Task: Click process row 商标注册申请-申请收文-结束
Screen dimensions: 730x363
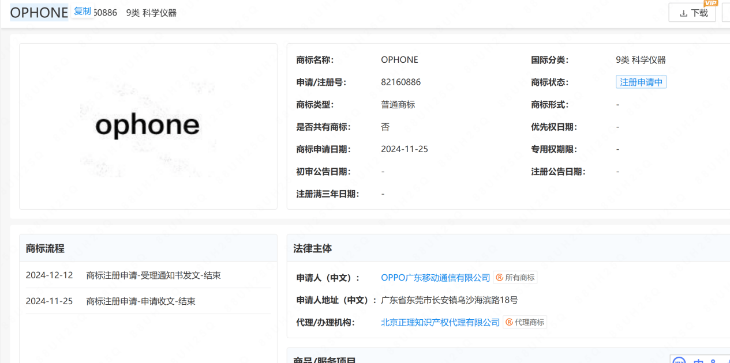Action: coord(141,301)
